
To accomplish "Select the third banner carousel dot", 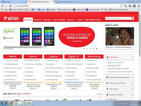I will coord(91,49).
